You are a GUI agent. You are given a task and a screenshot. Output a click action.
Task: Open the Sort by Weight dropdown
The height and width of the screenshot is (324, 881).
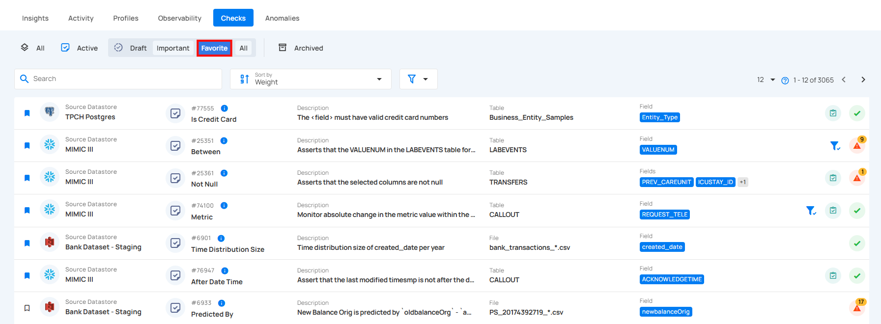[x=311, y=79]
